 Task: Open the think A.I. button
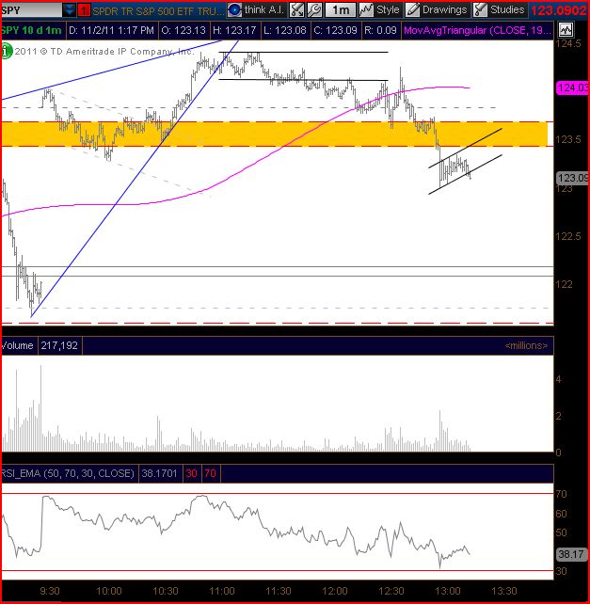tap(257, 9)
